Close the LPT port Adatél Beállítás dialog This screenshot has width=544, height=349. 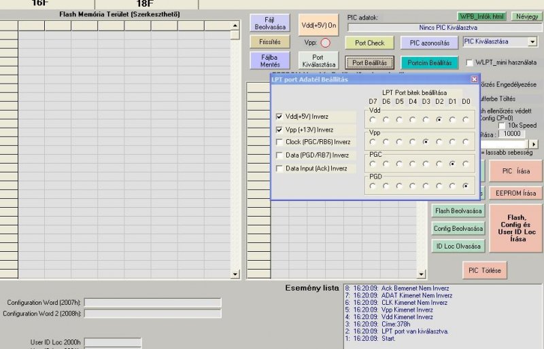tap(474, 79)
